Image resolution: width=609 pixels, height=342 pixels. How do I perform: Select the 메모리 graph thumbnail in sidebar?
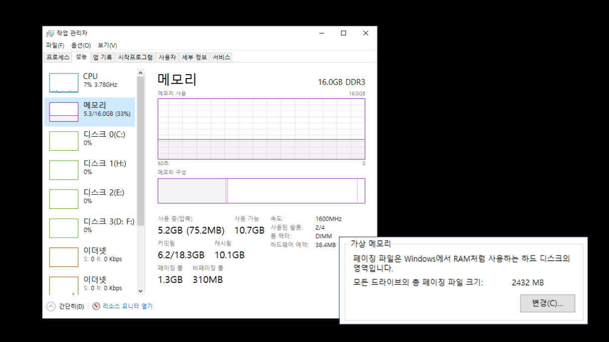(x=64, y=112)
